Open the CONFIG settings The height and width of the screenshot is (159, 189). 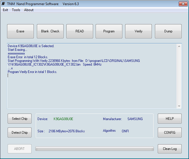[x=170, y=133]
